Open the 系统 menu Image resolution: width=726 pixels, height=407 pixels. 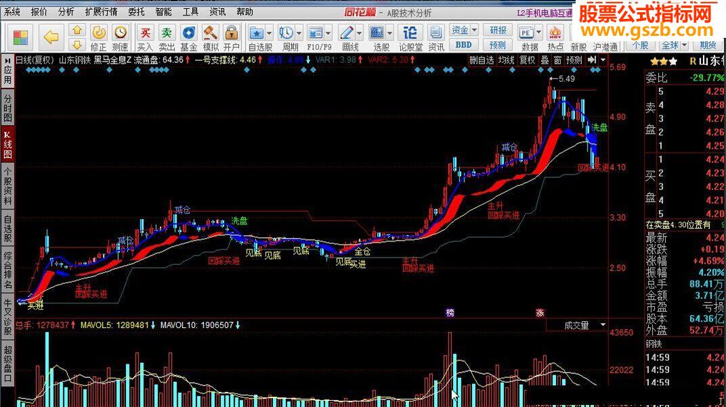coord(12,11)
